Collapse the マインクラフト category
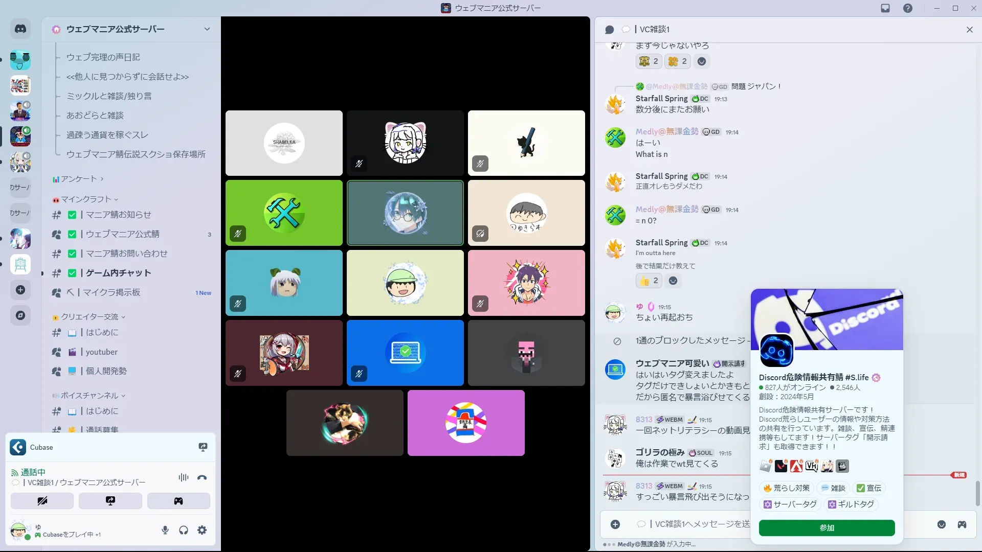This screenshot has height=552, width=982. 86,199
